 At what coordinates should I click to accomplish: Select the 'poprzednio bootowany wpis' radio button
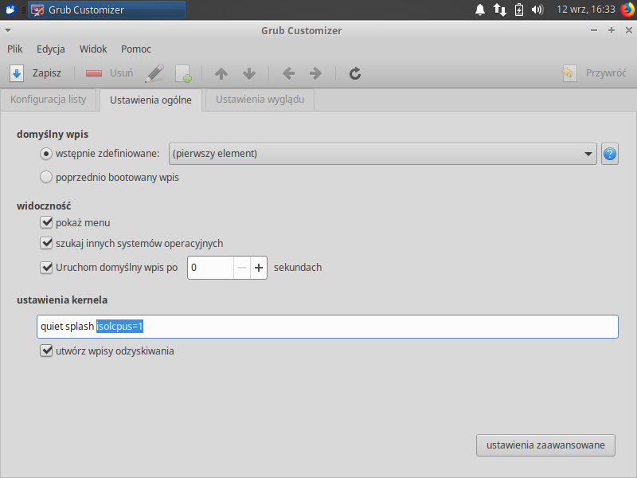coord(46,178)
